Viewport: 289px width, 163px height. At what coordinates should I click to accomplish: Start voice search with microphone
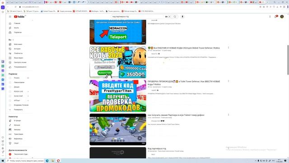pos(182,17)
